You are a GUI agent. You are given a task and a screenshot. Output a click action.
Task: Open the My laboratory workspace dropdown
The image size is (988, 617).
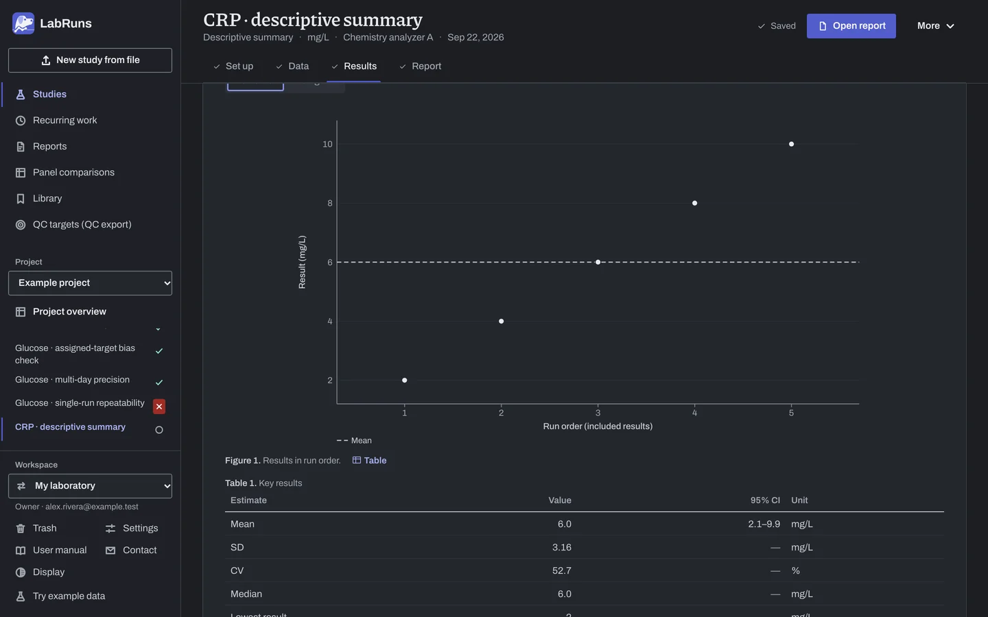90,486
